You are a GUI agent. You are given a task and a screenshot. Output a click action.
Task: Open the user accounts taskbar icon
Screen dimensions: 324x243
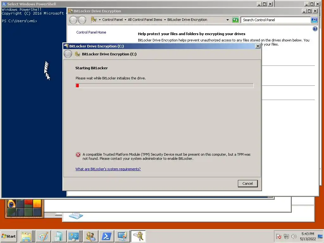tap(90, 236)
